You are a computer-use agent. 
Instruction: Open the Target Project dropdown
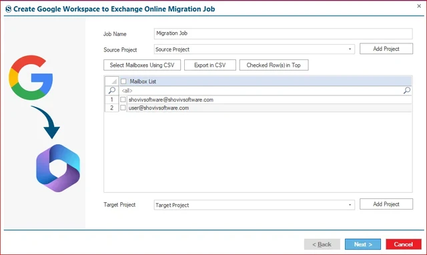coord(350,205)
